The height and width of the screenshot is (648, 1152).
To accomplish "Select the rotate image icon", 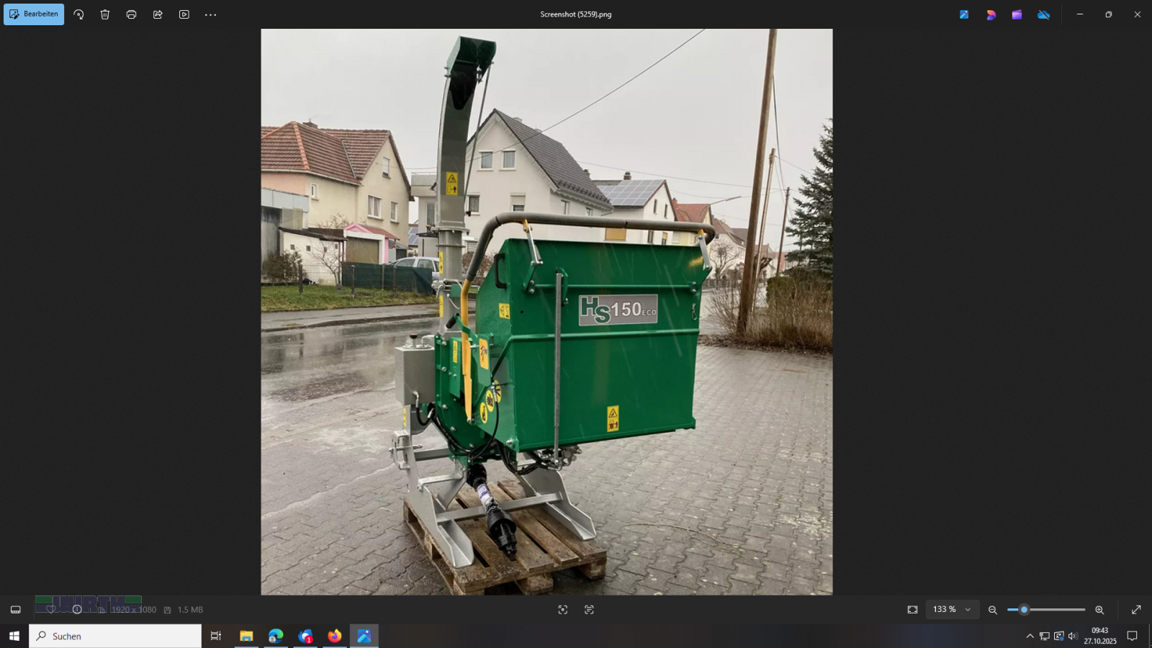I will [x=78, y=14].
